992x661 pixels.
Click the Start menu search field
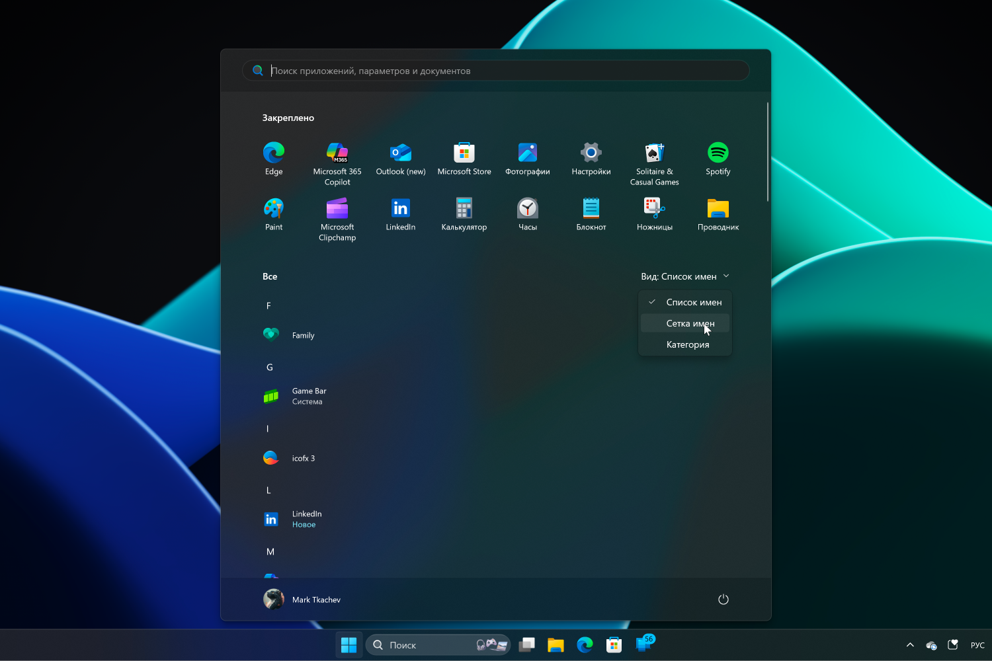pos(496,71)
